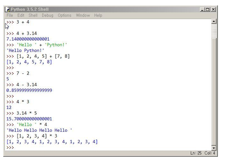Open the Window menu
This screenshot has width=227, height=158.
coord(83,15)
